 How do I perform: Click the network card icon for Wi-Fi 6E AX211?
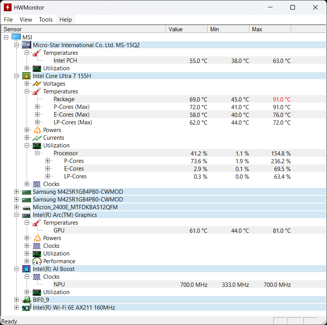pos(27,308)
